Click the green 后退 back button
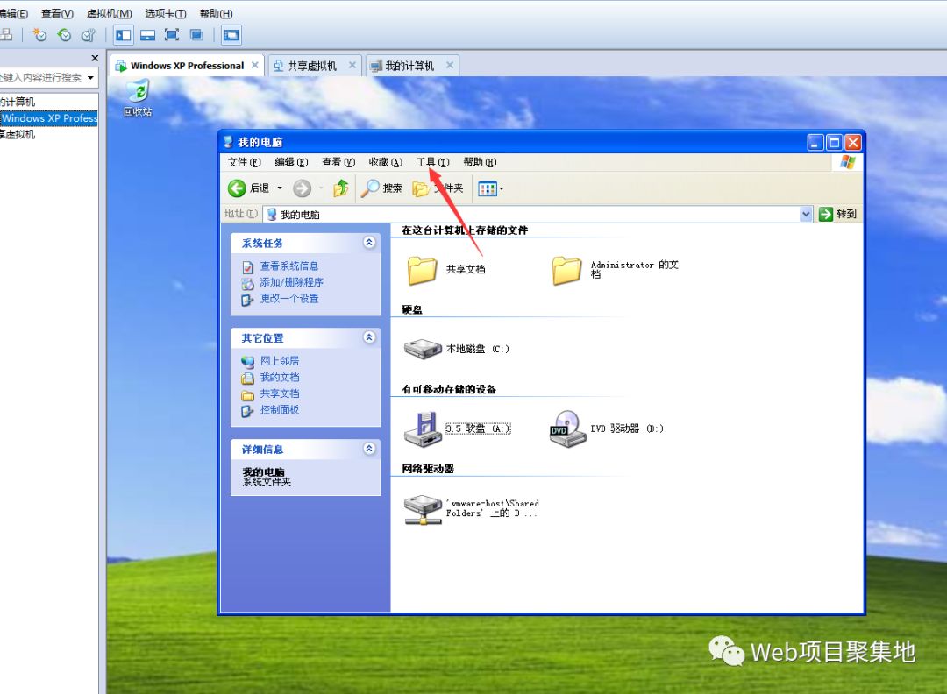Screen dimensions: 947x694 249,188
